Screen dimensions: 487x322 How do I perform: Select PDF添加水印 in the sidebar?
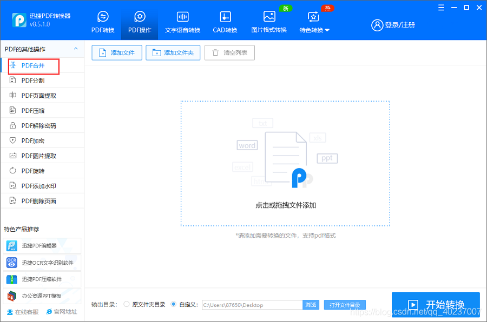pos(43,186)
